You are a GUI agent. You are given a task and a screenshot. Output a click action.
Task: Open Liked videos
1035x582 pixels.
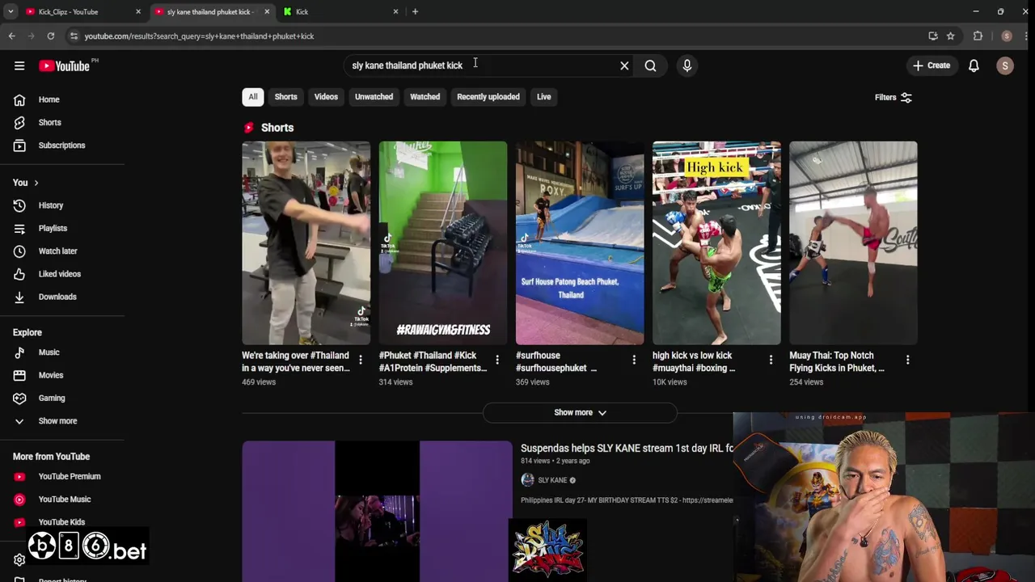pos(62,274)
